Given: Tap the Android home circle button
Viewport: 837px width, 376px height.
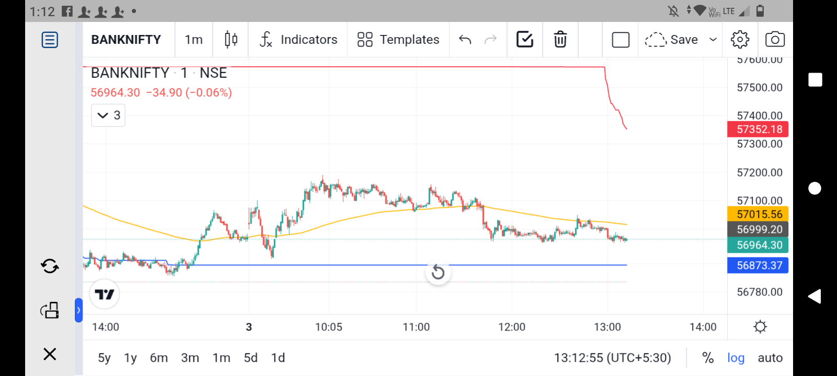Looking at the screenshot, I should pos(815,189).
